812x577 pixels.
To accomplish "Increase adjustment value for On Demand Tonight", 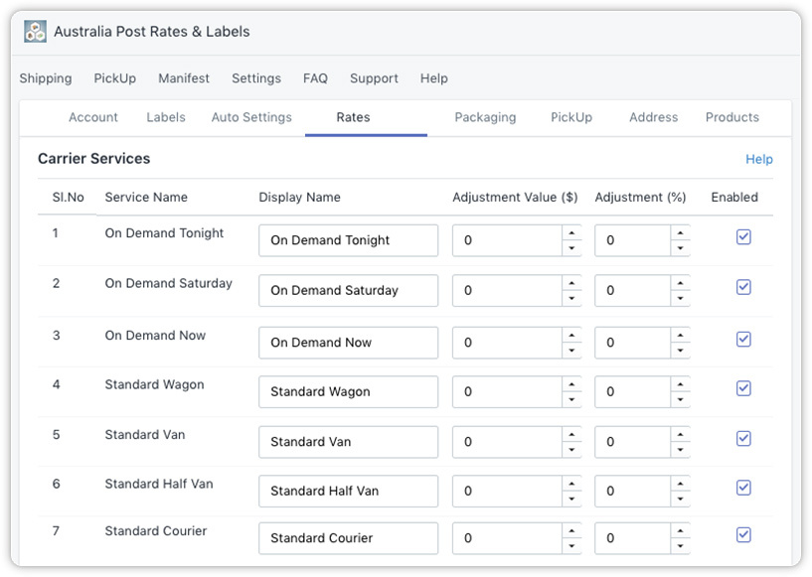I will (571, 232).
